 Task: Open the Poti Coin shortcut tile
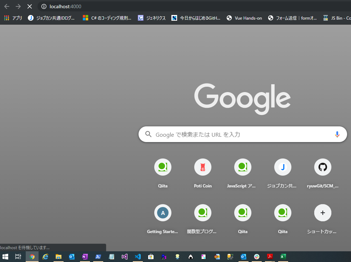click(202, 173)
